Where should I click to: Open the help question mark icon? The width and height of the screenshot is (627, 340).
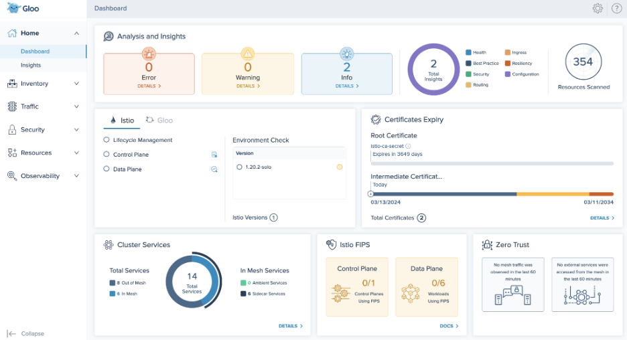[616, 8]
